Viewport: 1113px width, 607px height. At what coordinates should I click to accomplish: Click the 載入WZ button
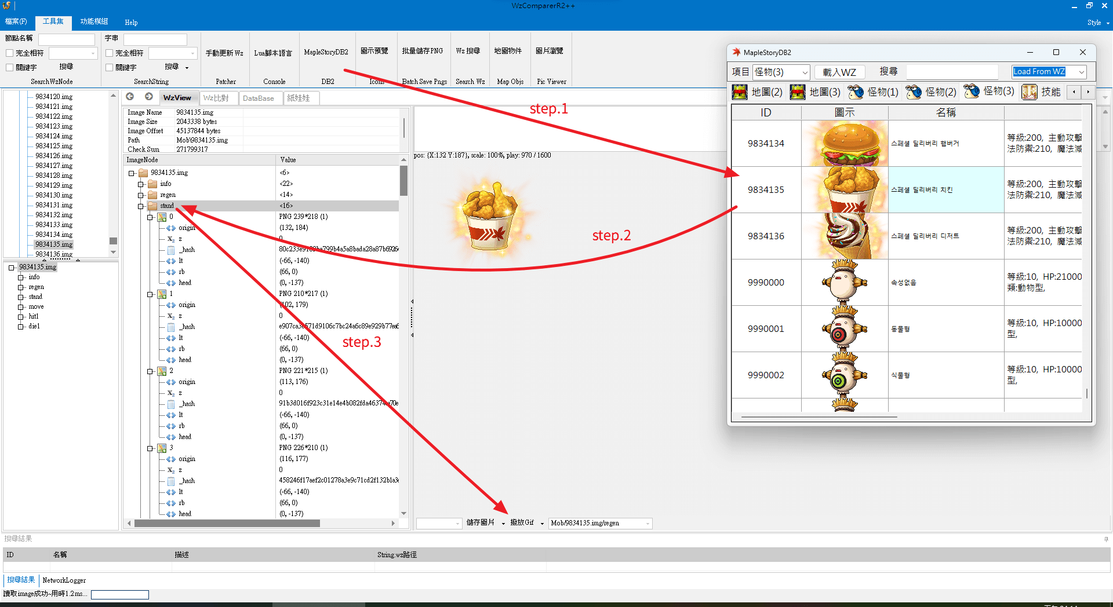pos(839,72)
